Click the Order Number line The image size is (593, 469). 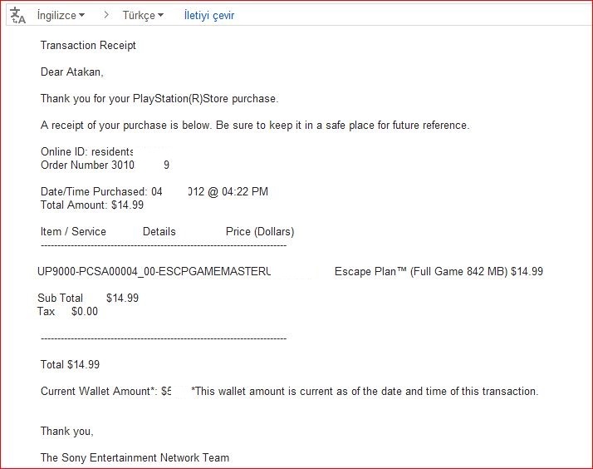click(x=105, y=165)
